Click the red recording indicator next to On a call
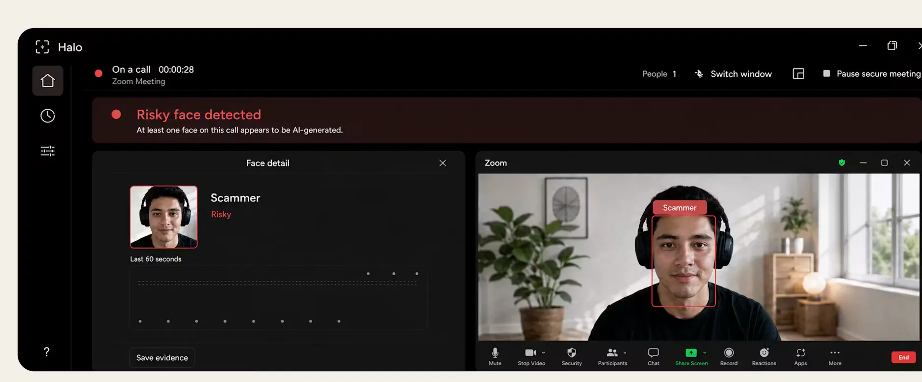The image size is (922, 382). [99, 73]
